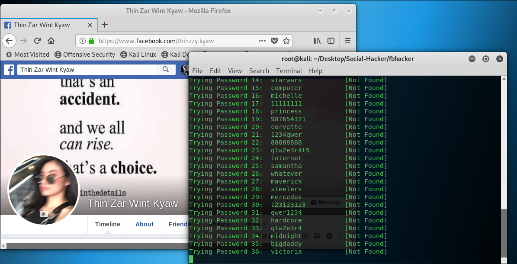Open the terminal Help menu
The width and height of the screenshot is (517, 264).
315,71
